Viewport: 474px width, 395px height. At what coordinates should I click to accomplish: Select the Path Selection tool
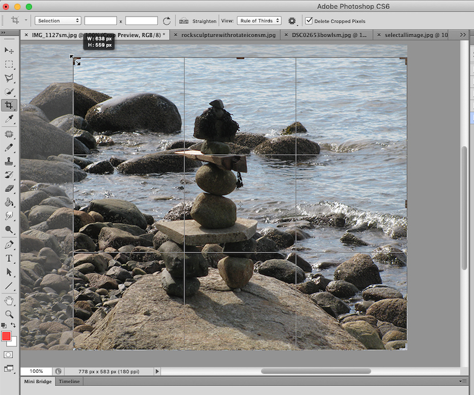[9, 272]
